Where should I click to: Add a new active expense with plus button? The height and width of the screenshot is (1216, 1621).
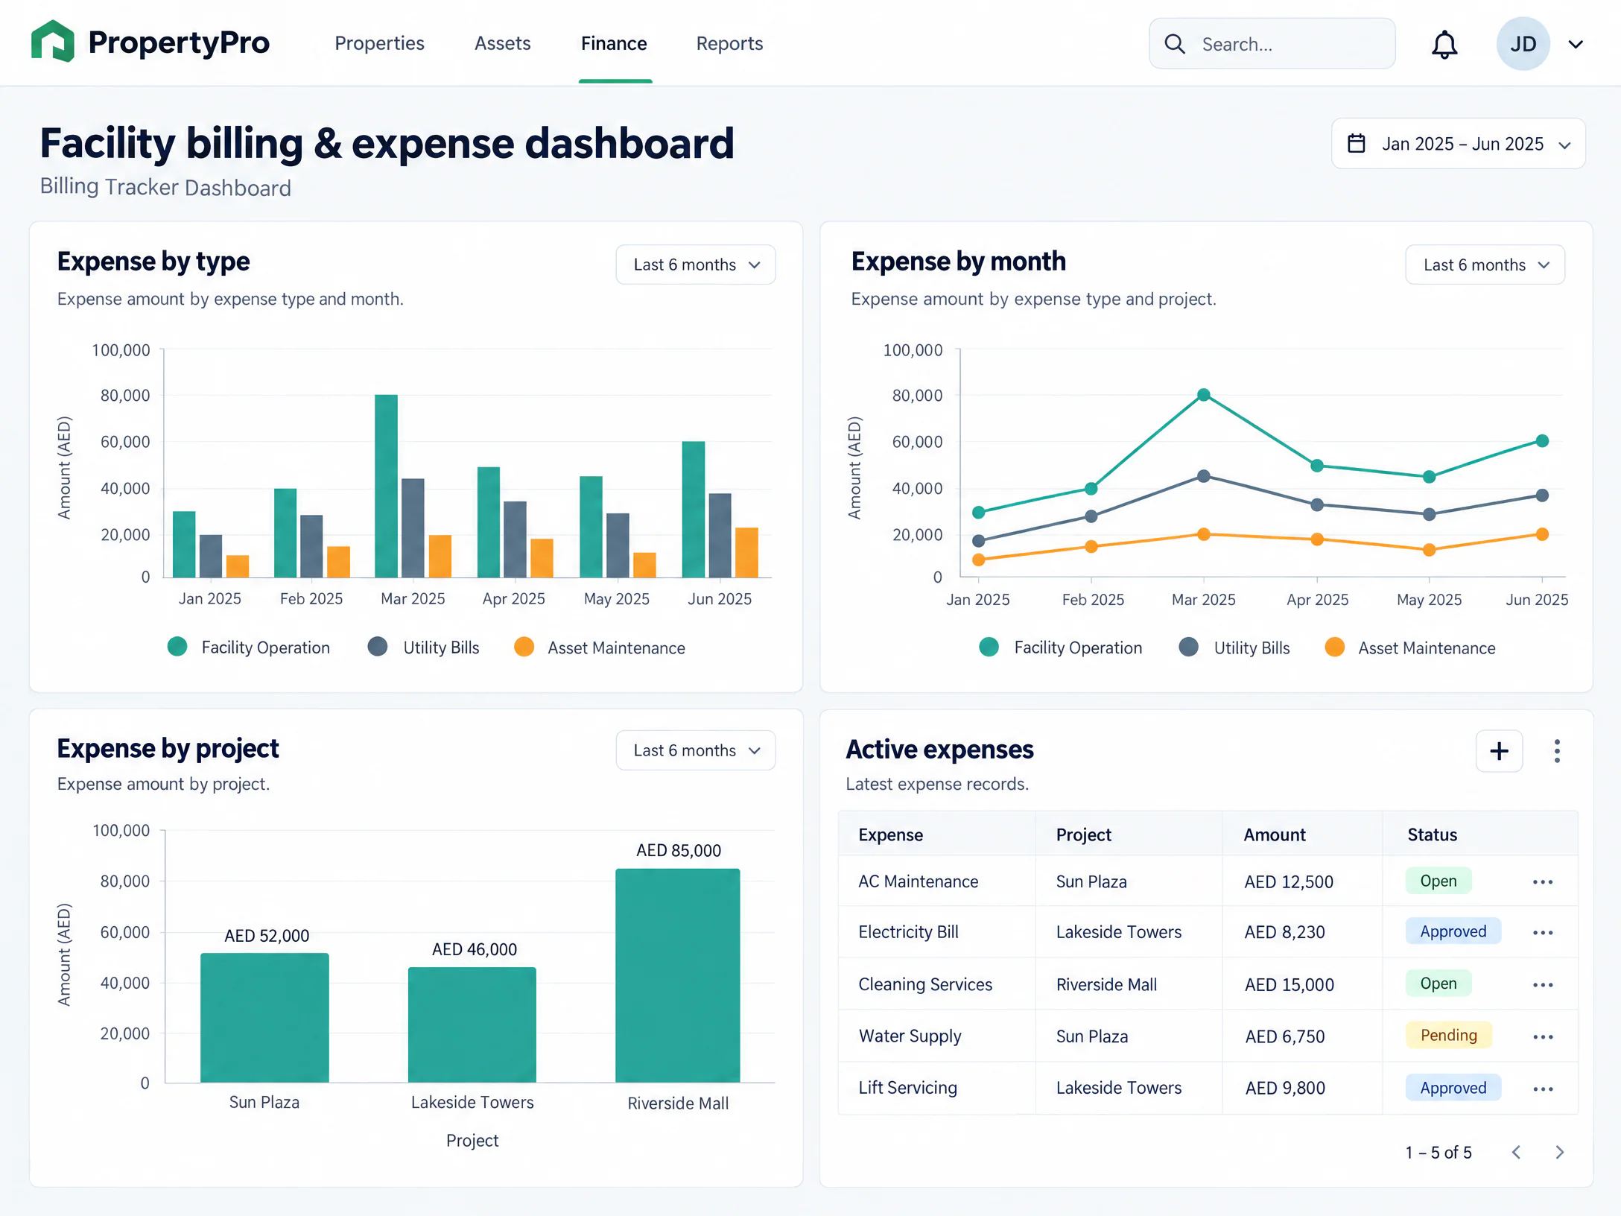click(x=1499, y=750)
